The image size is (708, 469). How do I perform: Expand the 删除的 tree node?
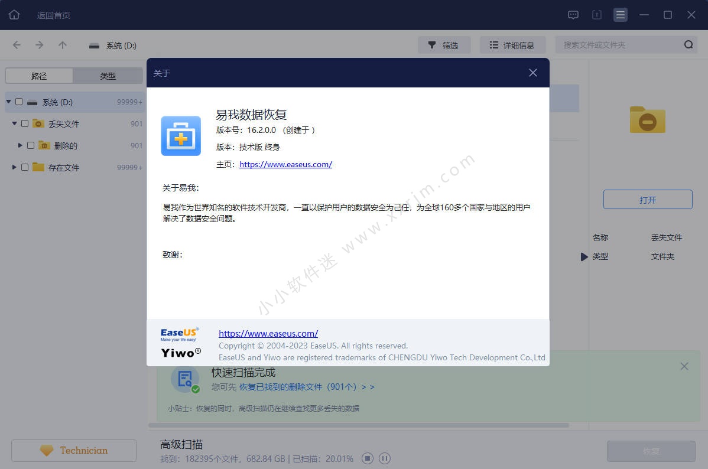pyautogui.click(x=20, y=145)
